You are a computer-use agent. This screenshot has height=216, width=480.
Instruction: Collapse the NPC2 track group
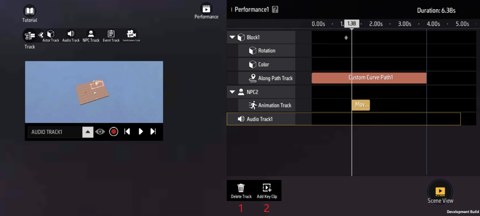[x=232, y=92]
